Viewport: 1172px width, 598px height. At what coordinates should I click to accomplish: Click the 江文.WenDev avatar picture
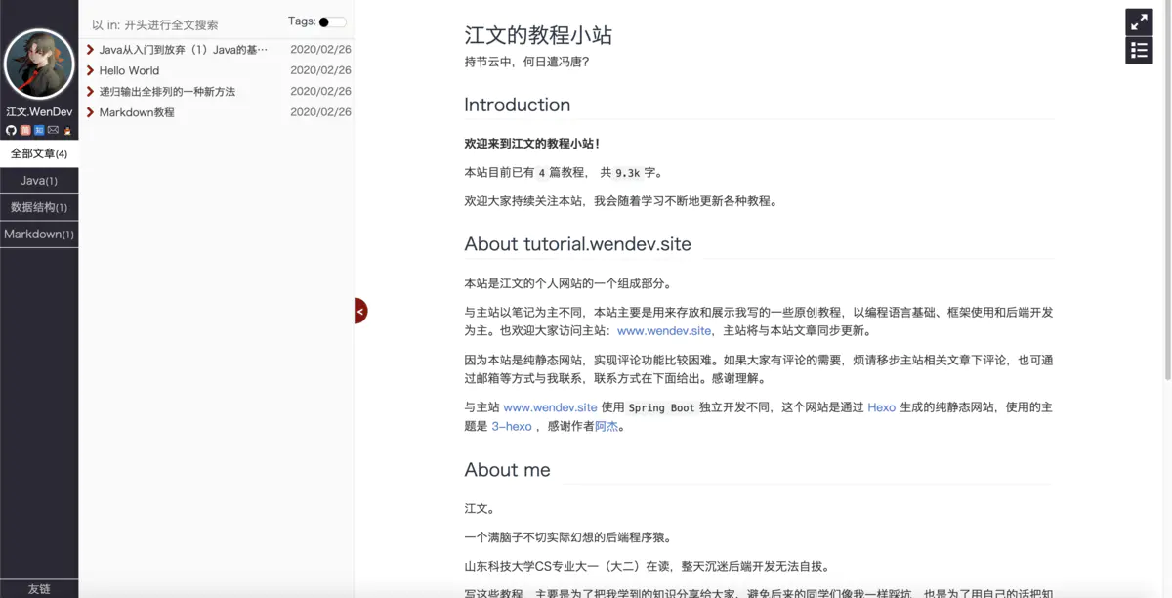[x=39, y=64]
